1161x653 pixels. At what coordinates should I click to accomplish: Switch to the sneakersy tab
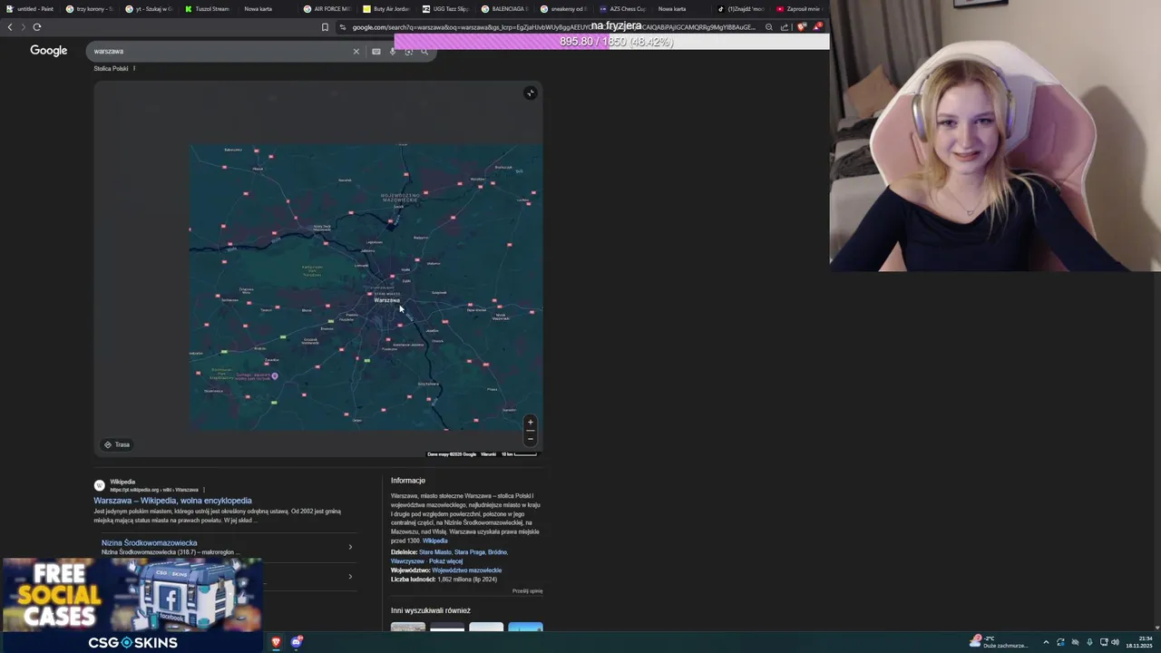point(564,9)
